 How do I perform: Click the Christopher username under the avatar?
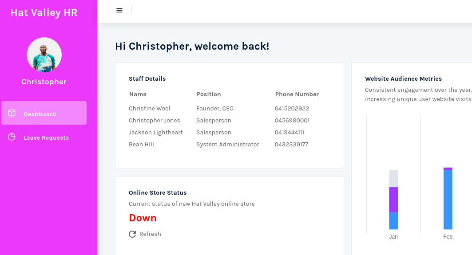(44, 82)
